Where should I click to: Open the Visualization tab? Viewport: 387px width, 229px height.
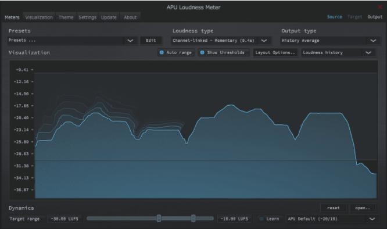39,17
